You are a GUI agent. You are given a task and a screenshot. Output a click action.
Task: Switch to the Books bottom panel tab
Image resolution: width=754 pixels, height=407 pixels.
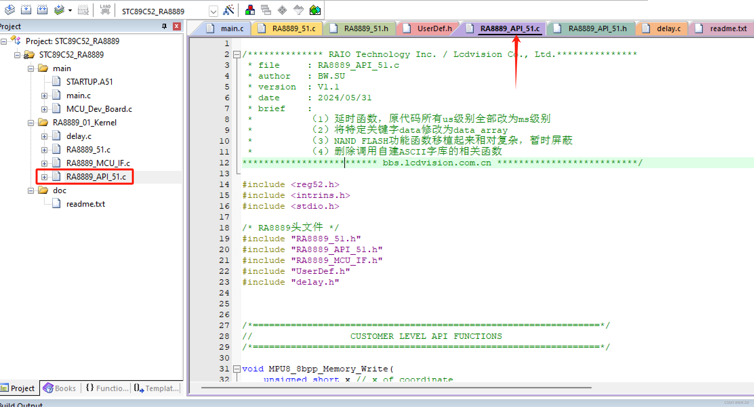pos(60,388)
